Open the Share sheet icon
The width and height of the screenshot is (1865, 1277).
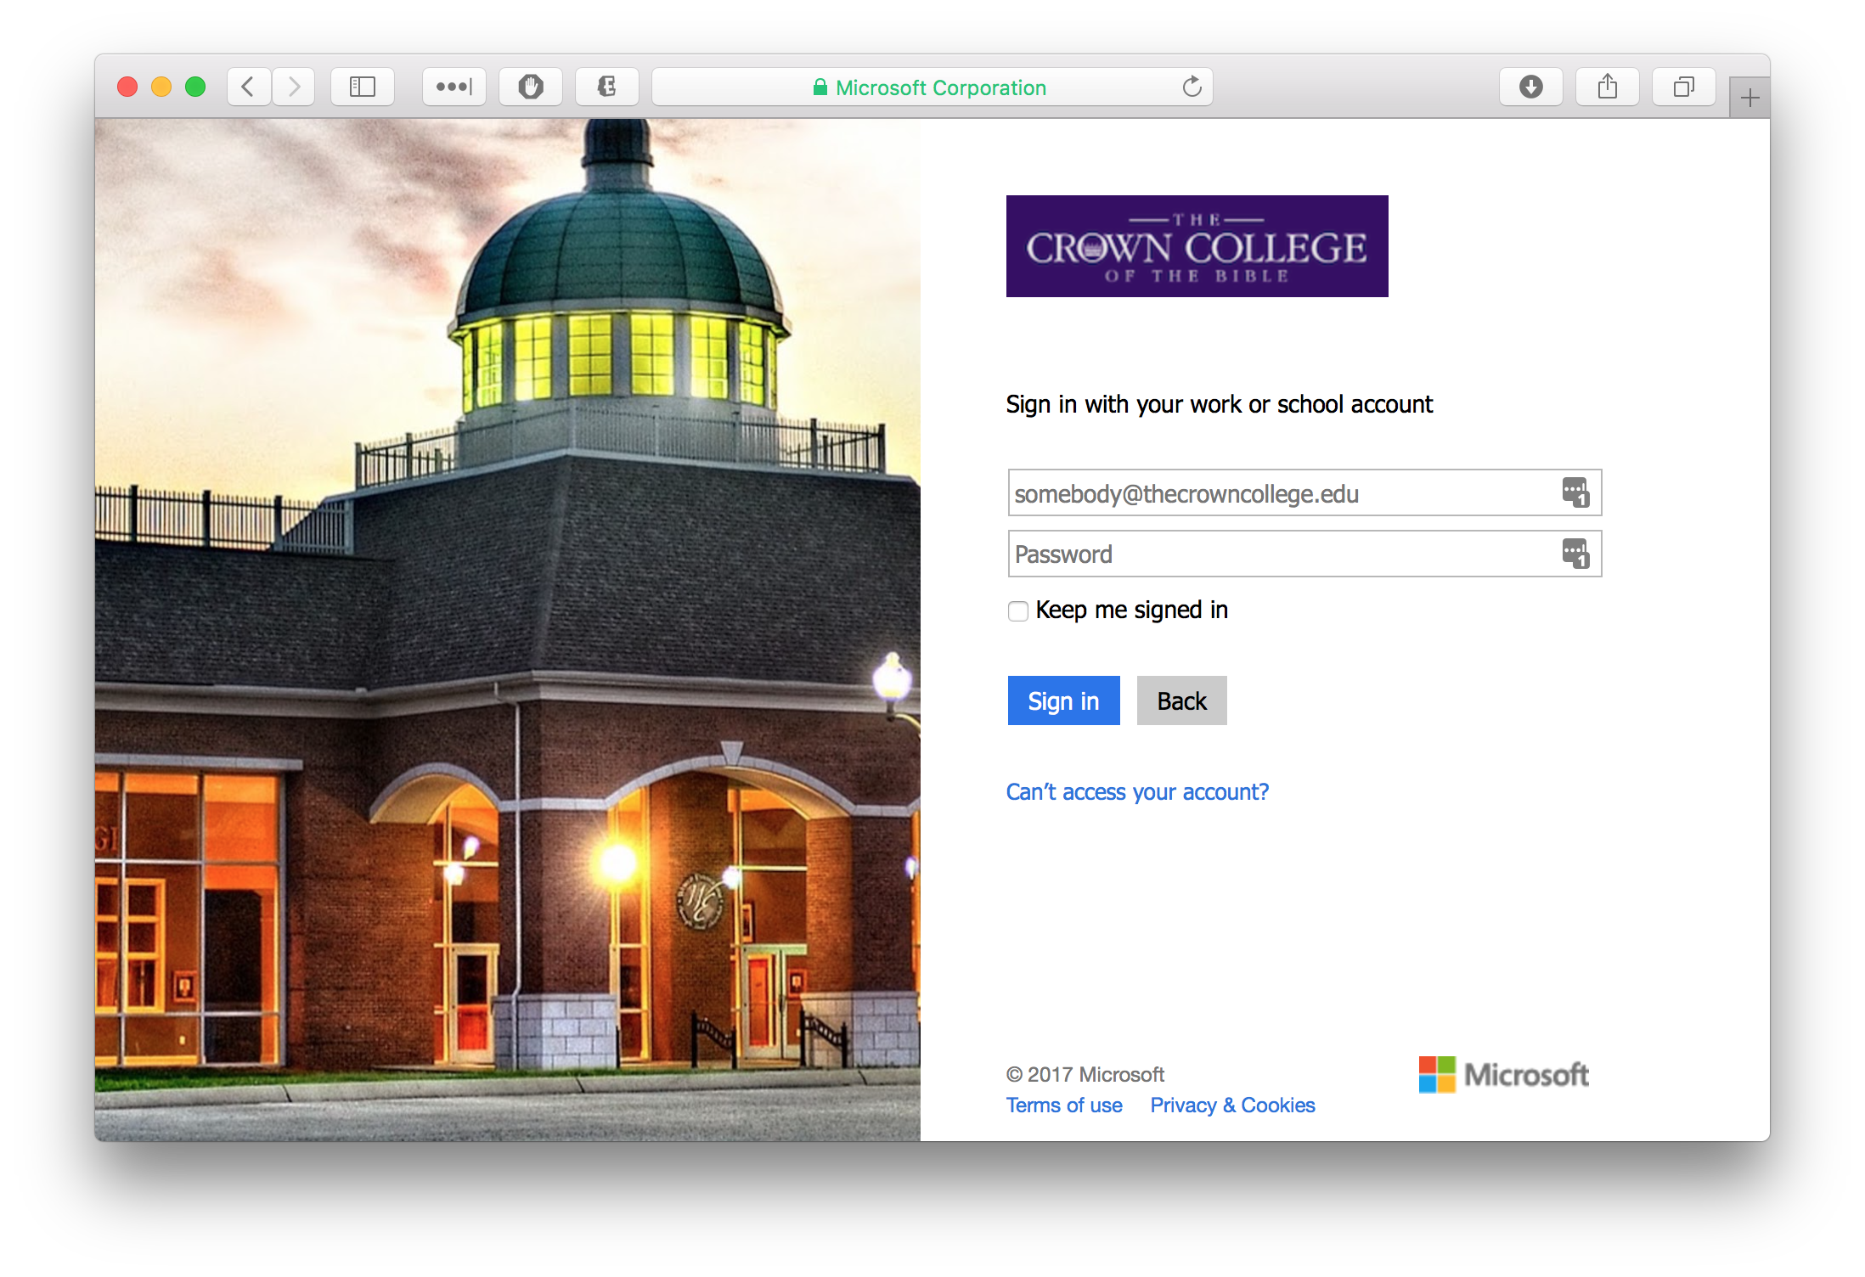(x=1607, y=87)
